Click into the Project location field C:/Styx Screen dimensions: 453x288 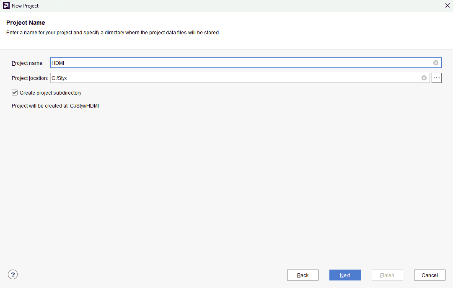point(235,78)
